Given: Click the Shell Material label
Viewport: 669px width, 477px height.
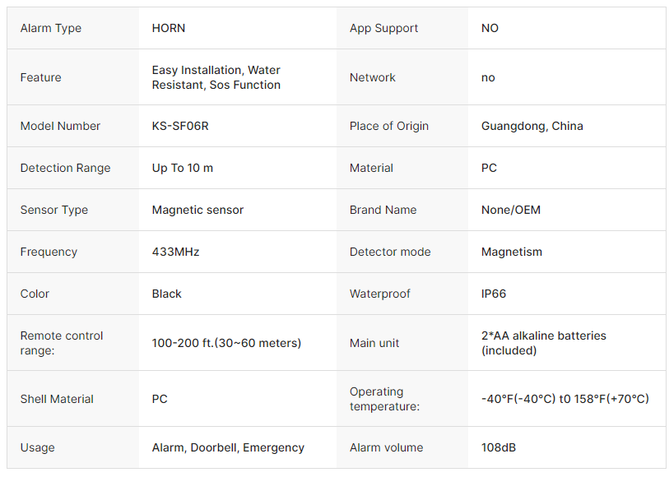Looking at the screenshot, I should click(x=57, y=399).
